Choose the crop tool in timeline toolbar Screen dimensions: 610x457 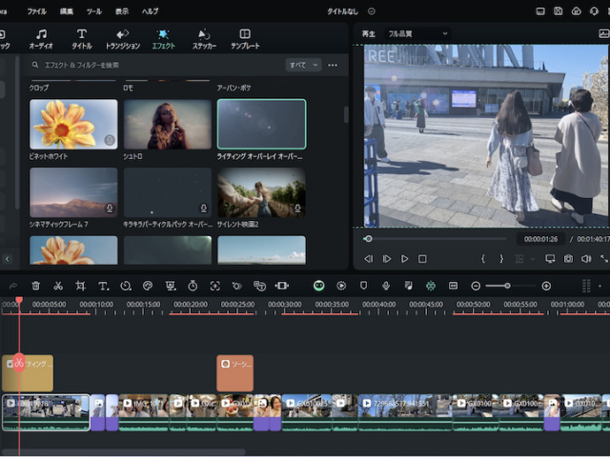coord(80,286)
